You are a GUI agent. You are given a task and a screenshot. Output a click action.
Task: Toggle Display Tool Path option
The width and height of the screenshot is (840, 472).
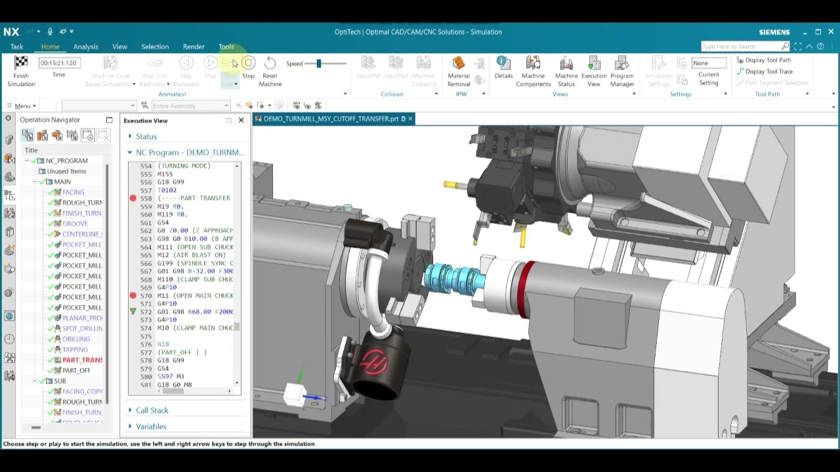tap(764, 60)
